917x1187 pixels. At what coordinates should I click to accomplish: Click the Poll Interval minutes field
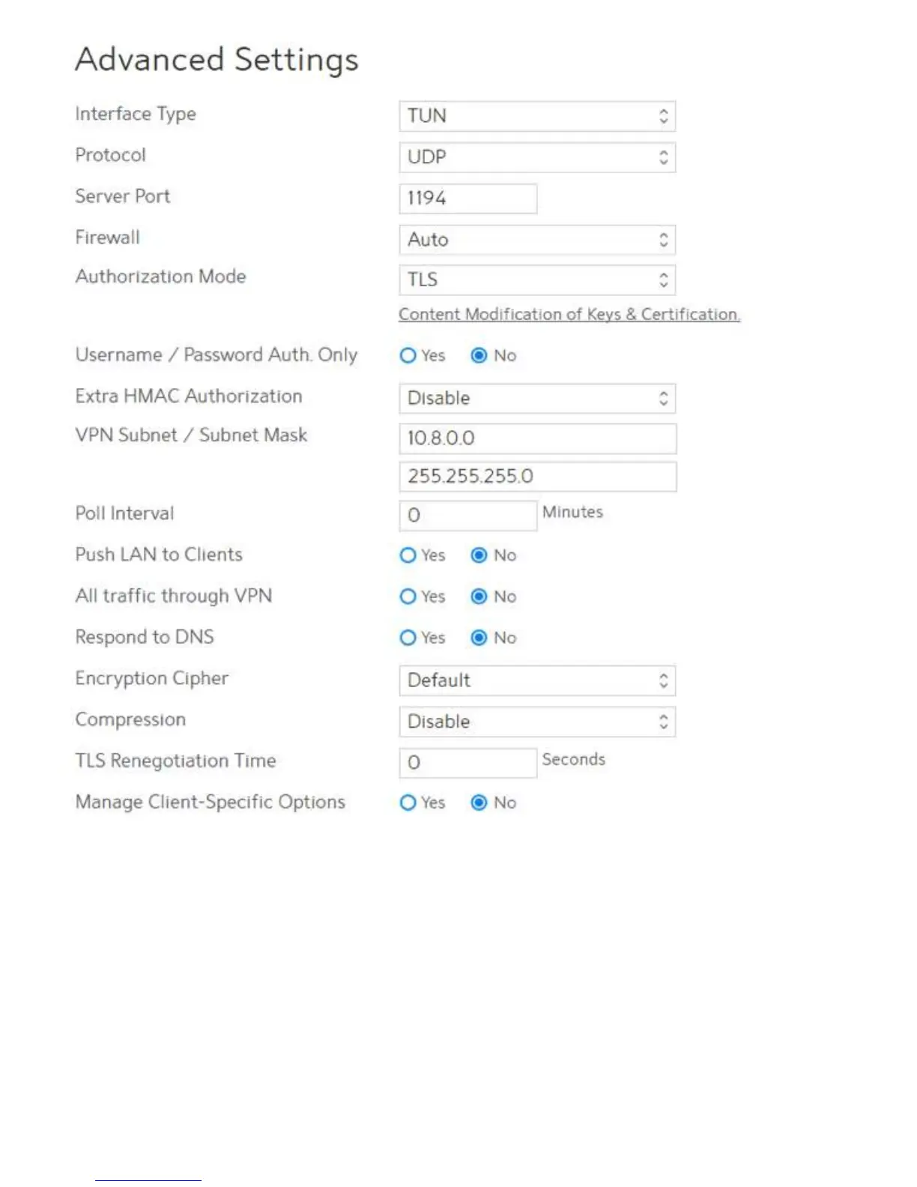tap(468, 516)
